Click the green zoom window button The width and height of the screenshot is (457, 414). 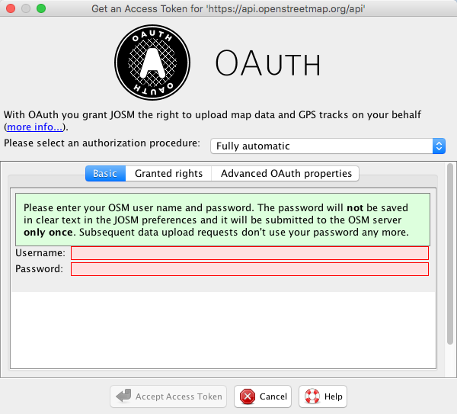coord(41,8)
